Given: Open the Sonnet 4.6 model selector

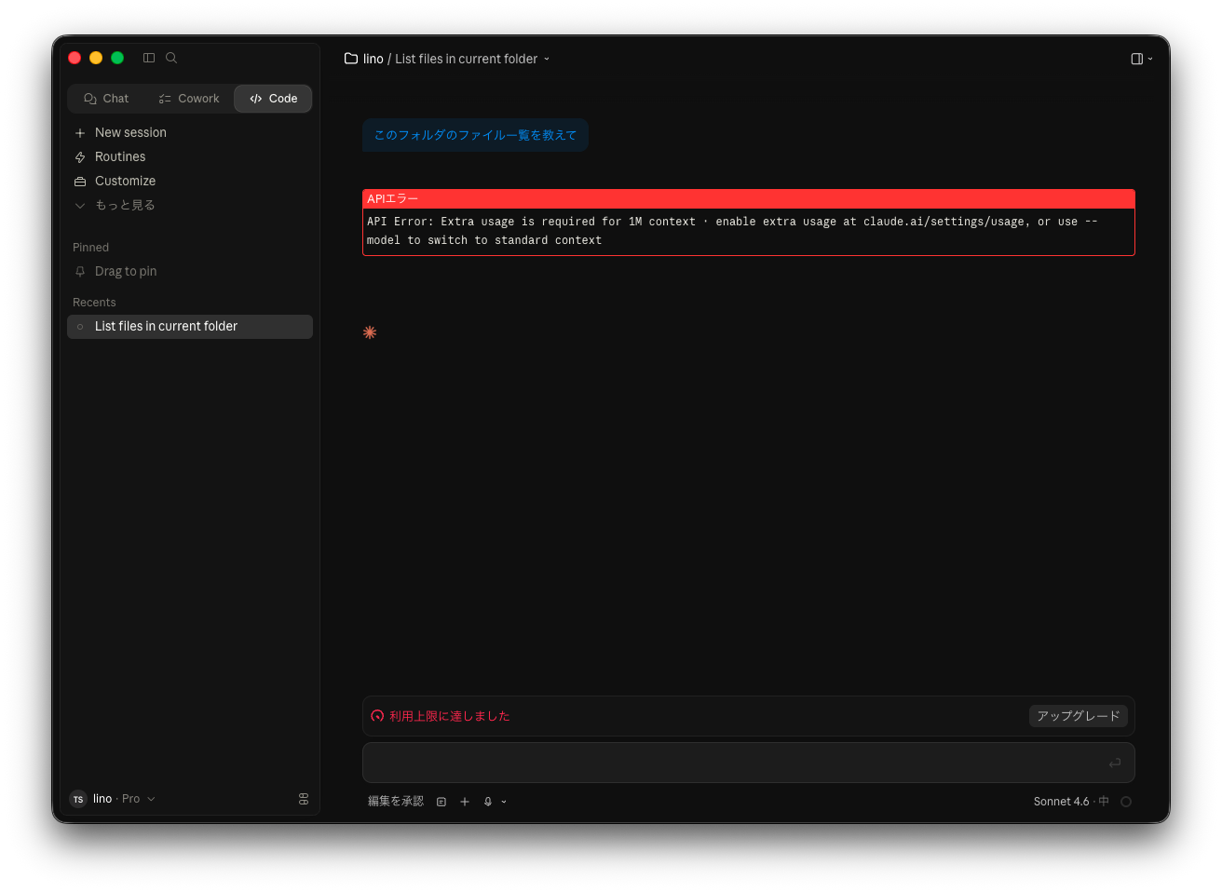Looking at the screenshot, I should pyautogui.click(x=1071, y=802).
